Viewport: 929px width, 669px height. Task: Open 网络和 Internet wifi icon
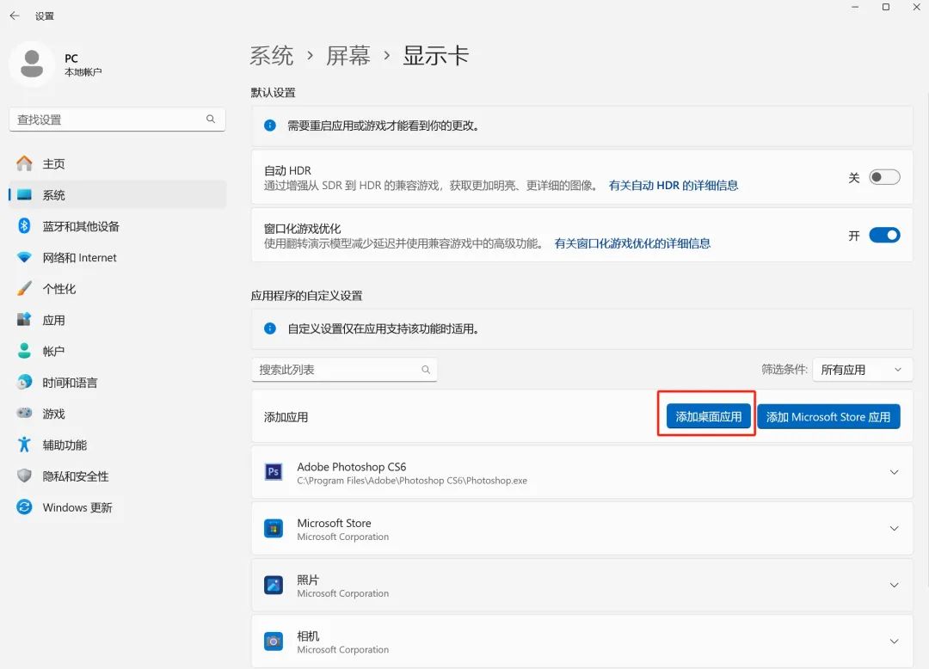24,257
